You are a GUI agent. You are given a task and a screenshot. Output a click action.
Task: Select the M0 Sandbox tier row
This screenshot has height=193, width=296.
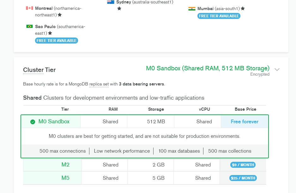(x=145, y=121)
